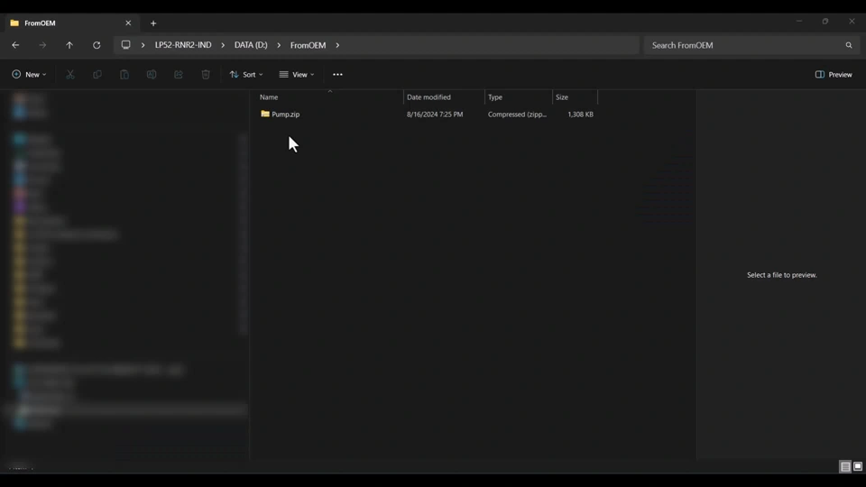Open the View options dropdown

tap(297, 75)
